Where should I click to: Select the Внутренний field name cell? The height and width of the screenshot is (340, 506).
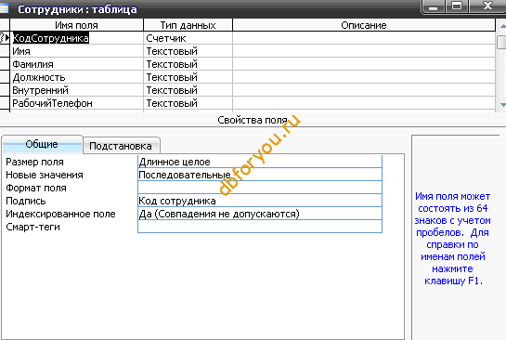tap(77, 90)
